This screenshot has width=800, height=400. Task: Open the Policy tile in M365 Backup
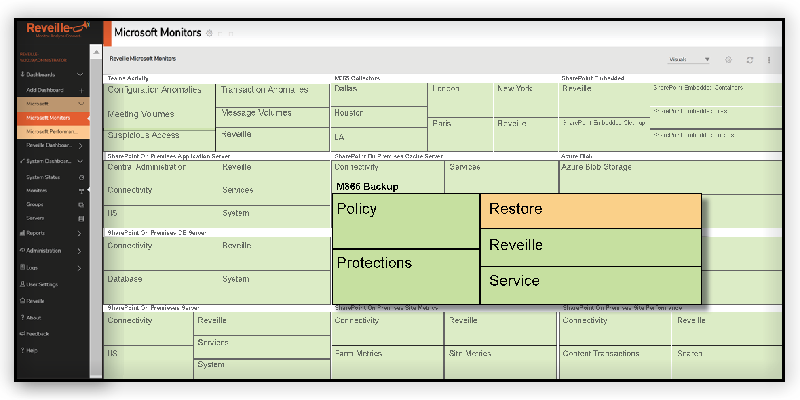click(406, 221)
